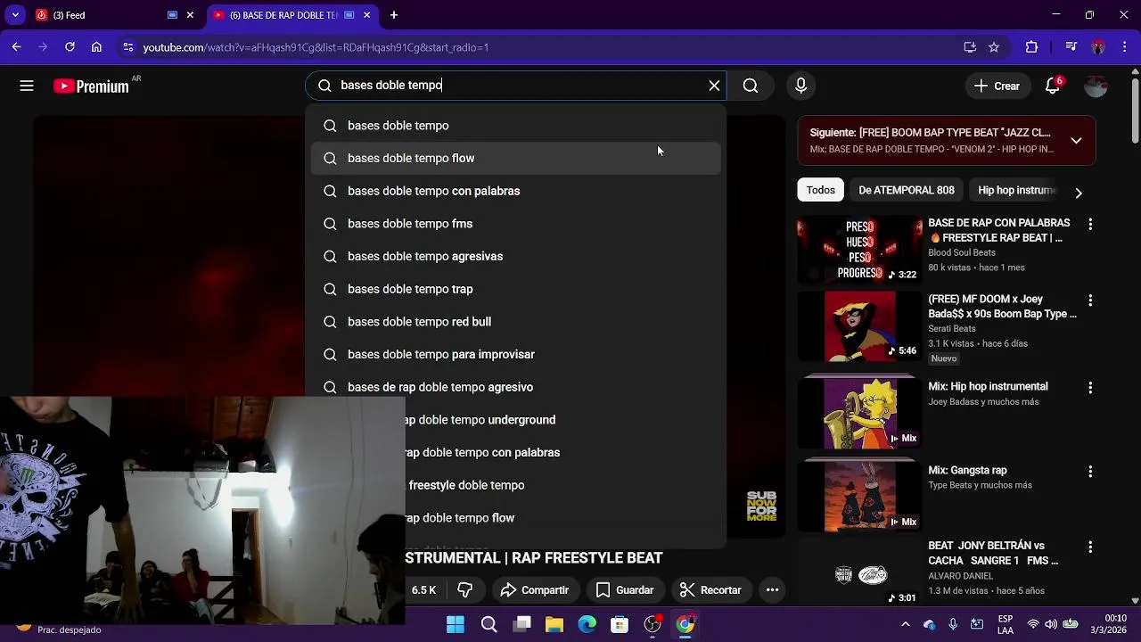Open BEAT JONY BELTRÁN vs CACHA video

993,553
